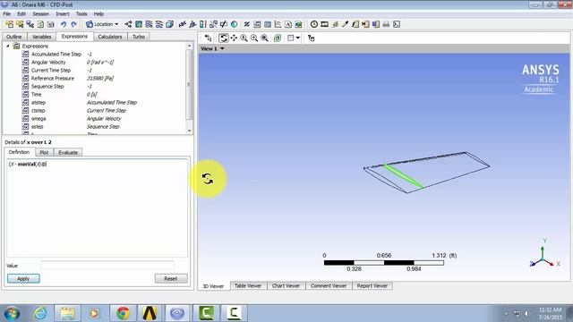Viewport: 573px width, 322px height.
Task: Activate the Rotate tool in viewer toolbar
Action: click(223, 38)
